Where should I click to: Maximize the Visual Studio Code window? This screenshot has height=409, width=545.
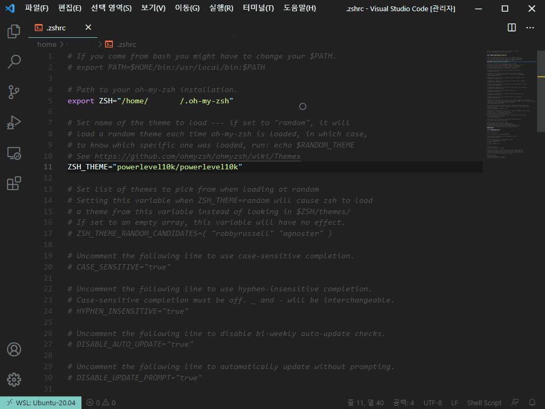point(505,9)
